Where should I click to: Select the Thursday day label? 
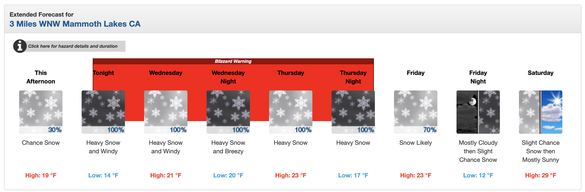291,73
